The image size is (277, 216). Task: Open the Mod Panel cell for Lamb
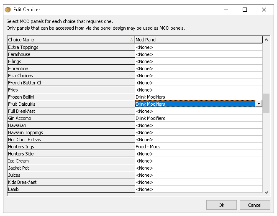(x=198, y=189)
